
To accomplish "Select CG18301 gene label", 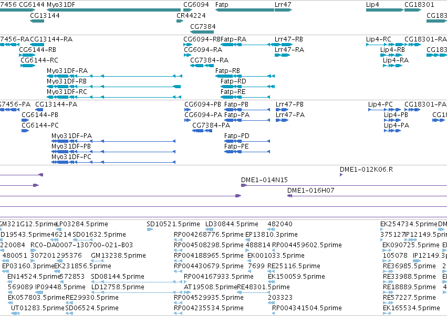I will click(x=419, y=5).
